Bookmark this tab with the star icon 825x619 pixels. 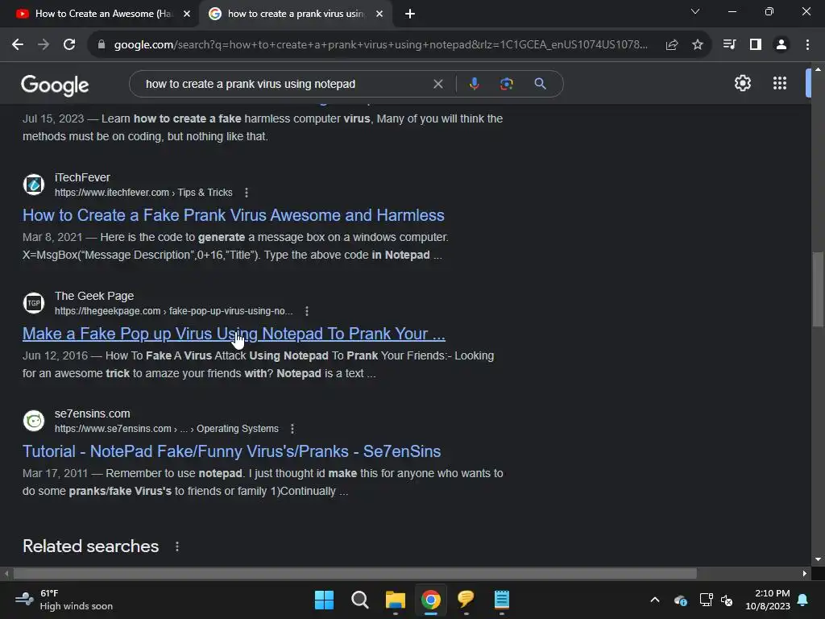[698, 45]
